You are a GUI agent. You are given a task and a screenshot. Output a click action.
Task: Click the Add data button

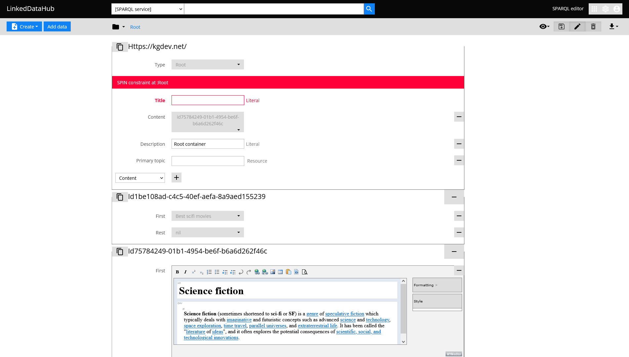(57, 26)
